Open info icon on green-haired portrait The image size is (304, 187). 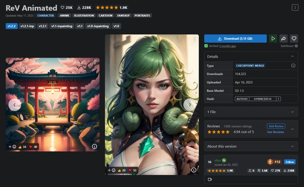tap(194, 170)
